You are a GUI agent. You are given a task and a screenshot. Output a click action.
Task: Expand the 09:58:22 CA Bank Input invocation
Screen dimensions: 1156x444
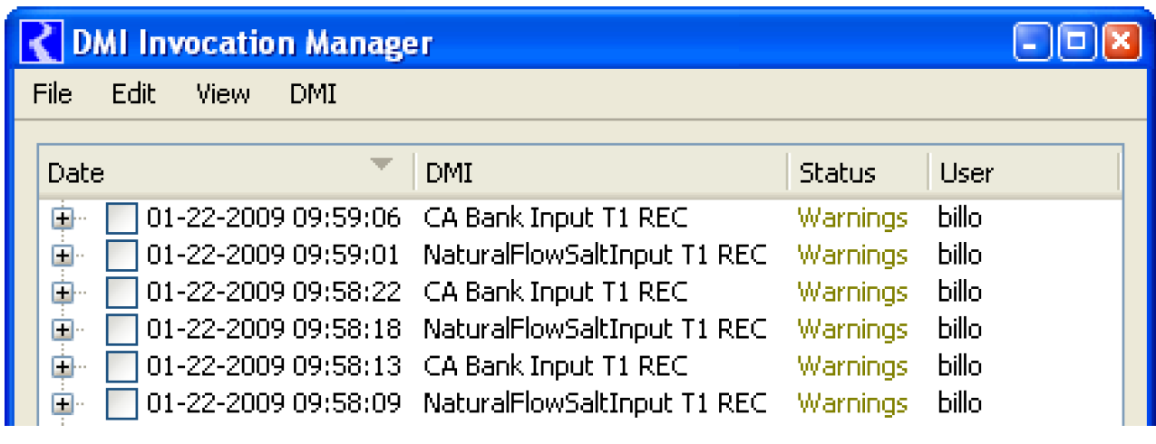[x=62, y=292]
